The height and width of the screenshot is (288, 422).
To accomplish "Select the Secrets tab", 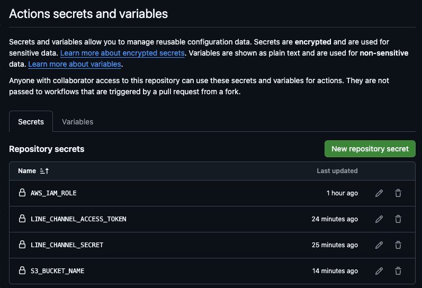I will [x=31, y=122].
